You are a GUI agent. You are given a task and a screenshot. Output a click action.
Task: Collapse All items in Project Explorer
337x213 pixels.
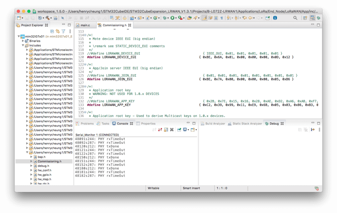(52, 31)
